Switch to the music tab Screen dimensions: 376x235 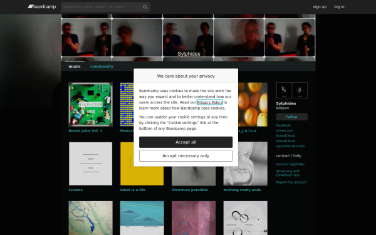[x=75, y=66]
